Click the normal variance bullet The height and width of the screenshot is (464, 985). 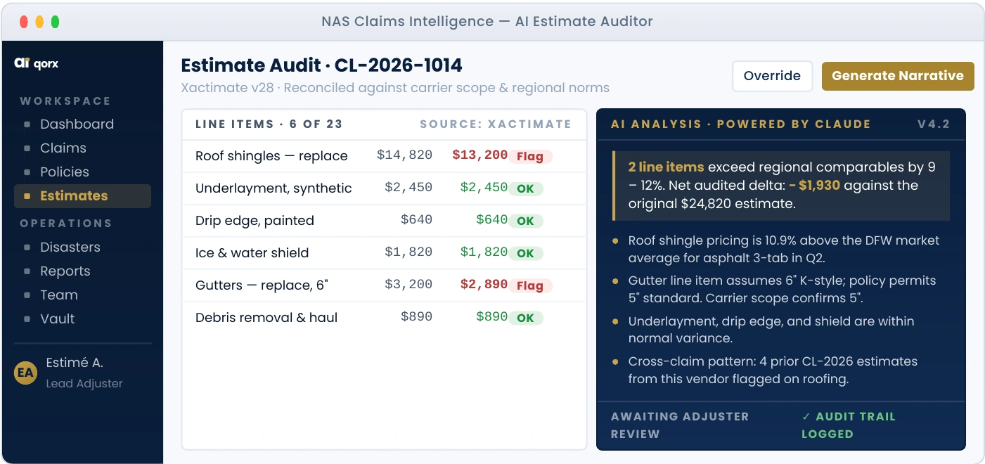[x=771, y=330]
